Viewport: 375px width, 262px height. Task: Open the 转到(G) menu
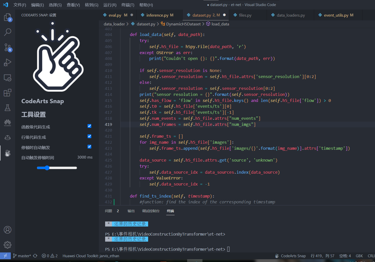coord(92,5)
